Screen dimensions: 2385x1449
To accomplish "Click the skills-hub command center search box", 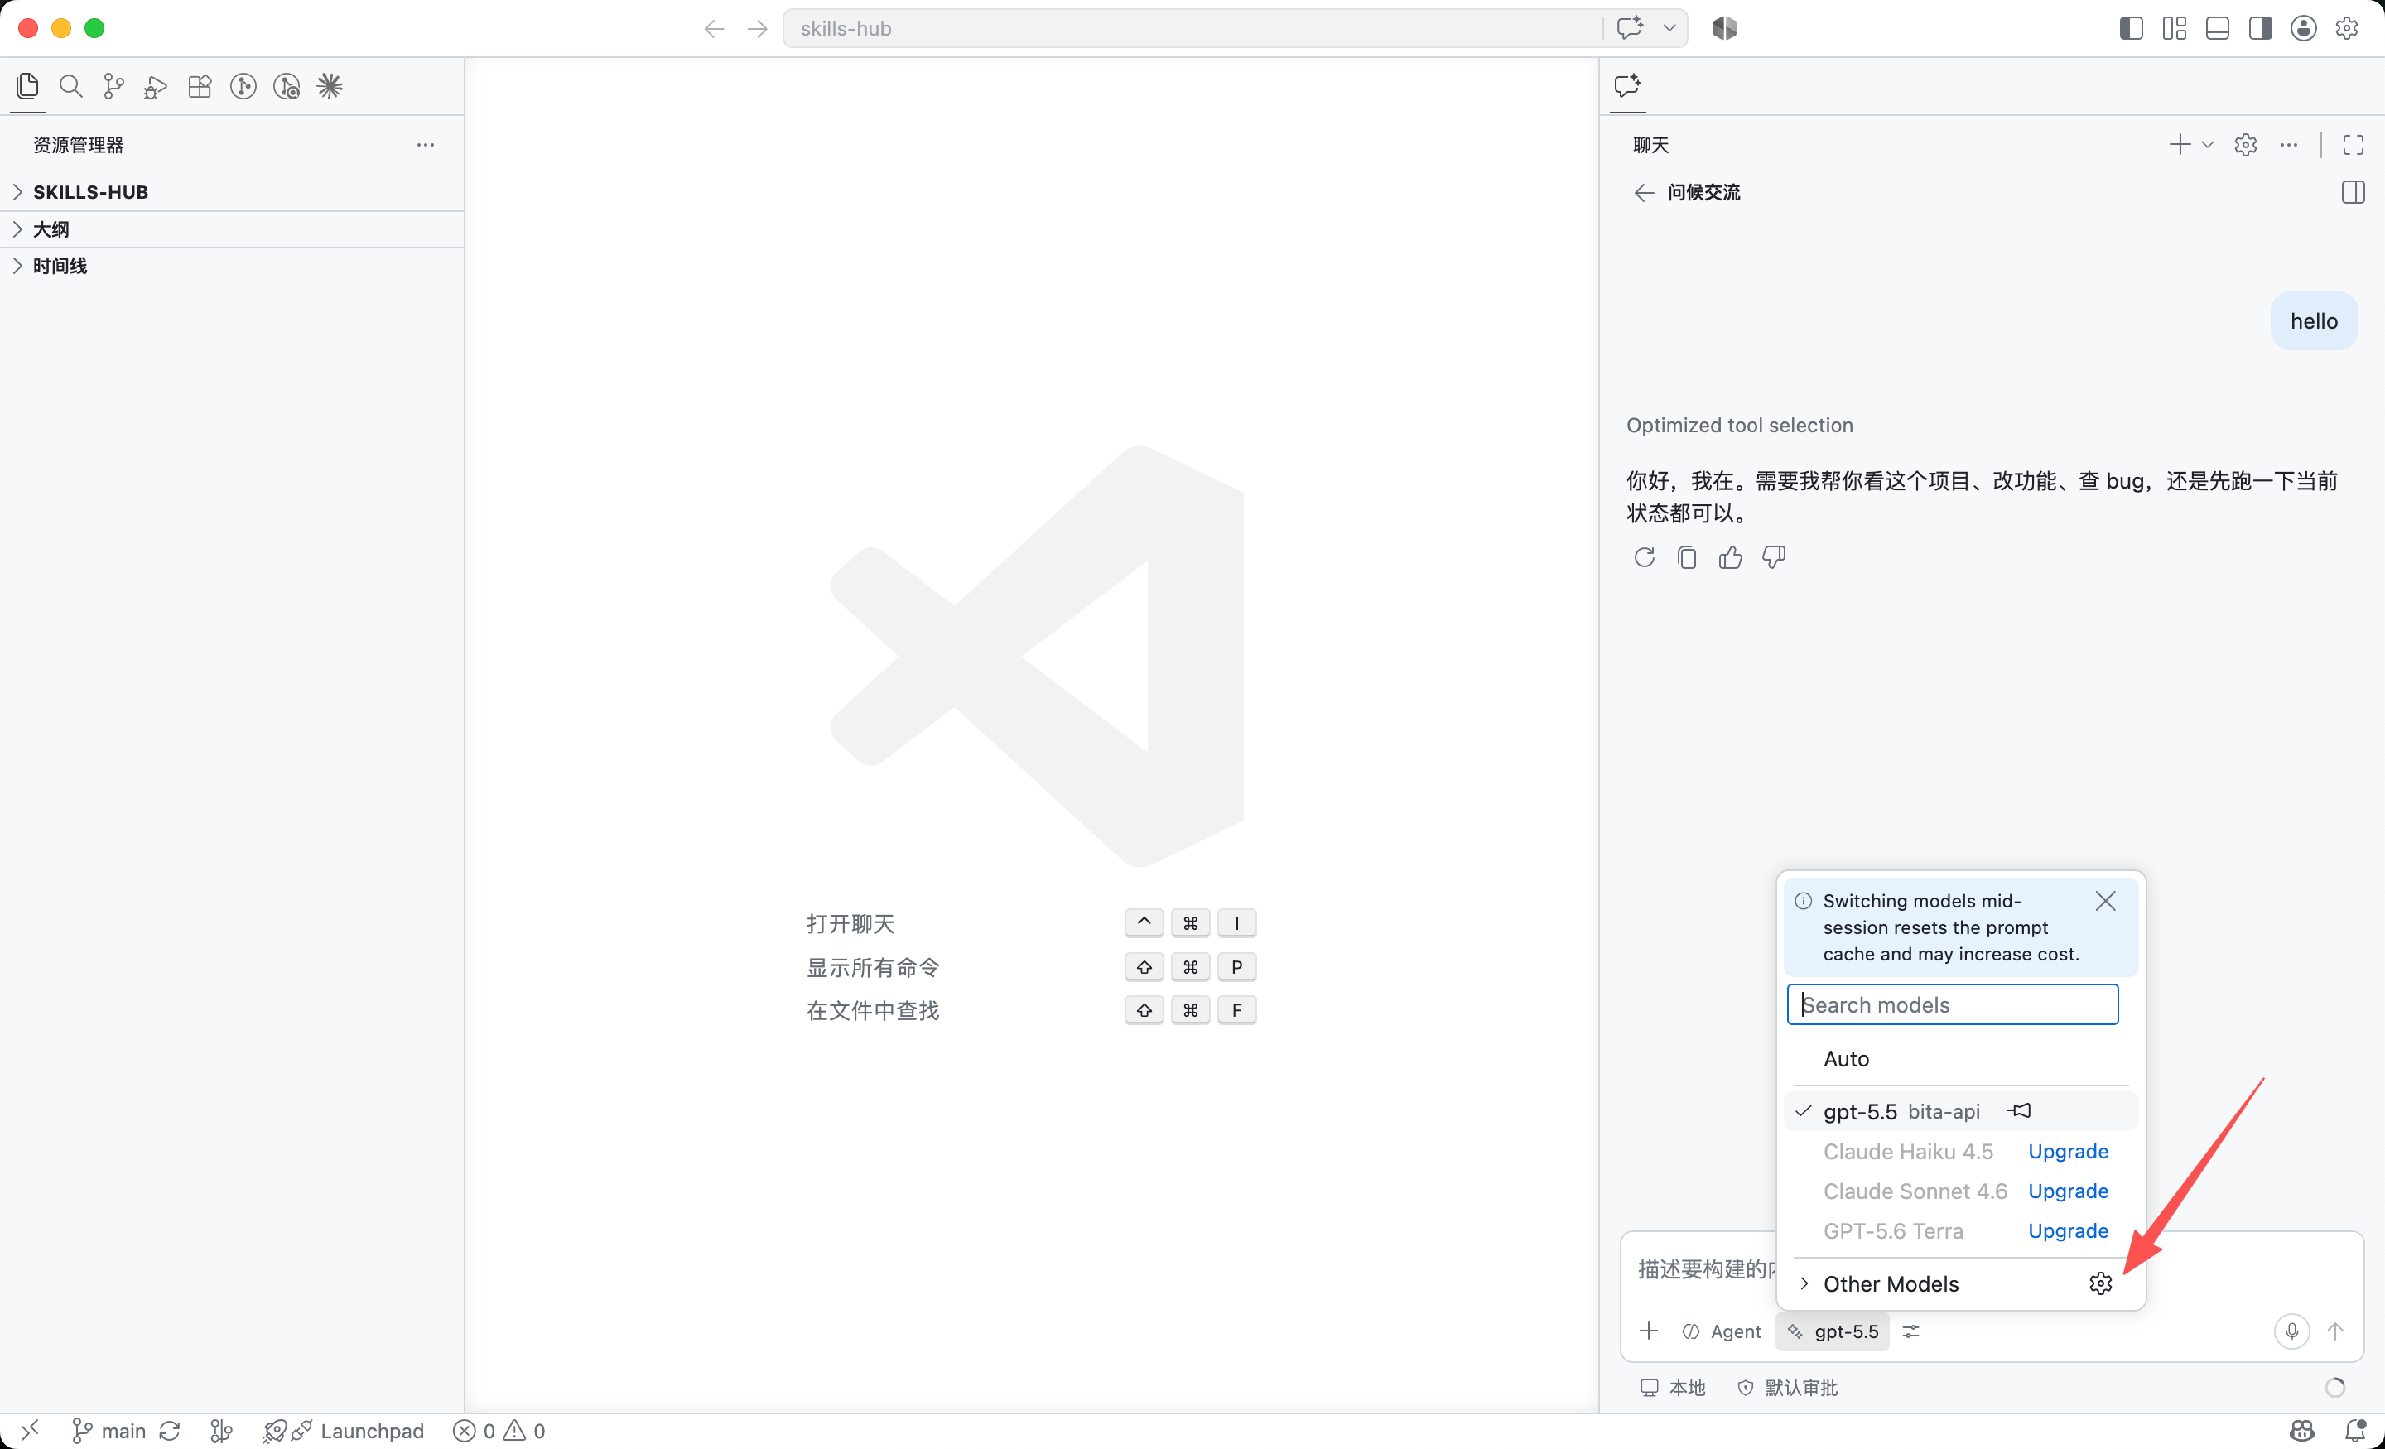I will pyautogui.click(x=1191, y=28).
